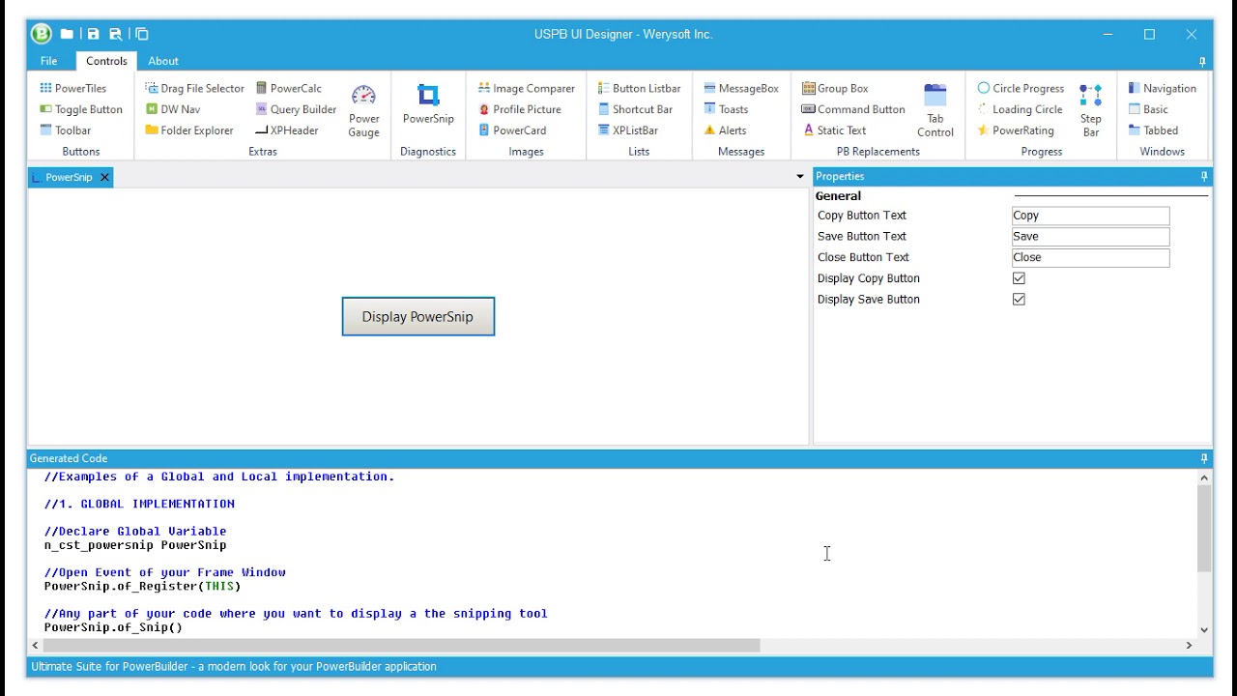Toggle auto-hide pin on Properties panel
This screenshot has height=696, width=1237.
[1204, 176]
